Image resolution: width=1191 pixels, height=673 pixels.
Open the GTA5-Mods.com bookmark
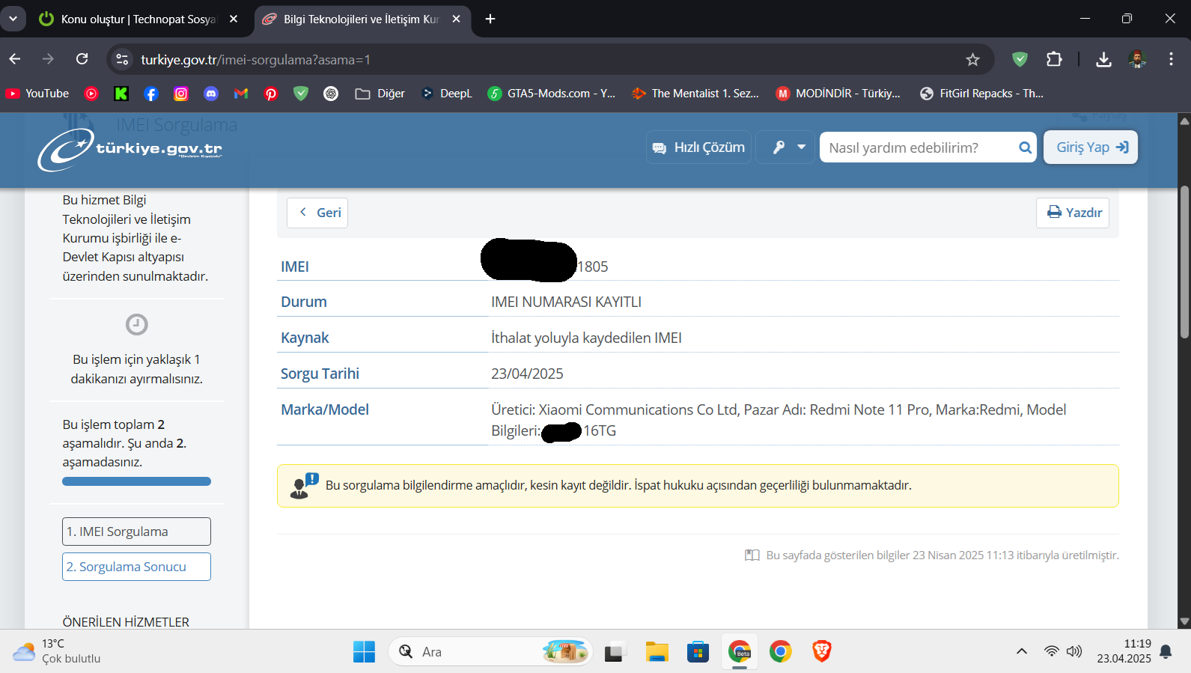point(552,94)
